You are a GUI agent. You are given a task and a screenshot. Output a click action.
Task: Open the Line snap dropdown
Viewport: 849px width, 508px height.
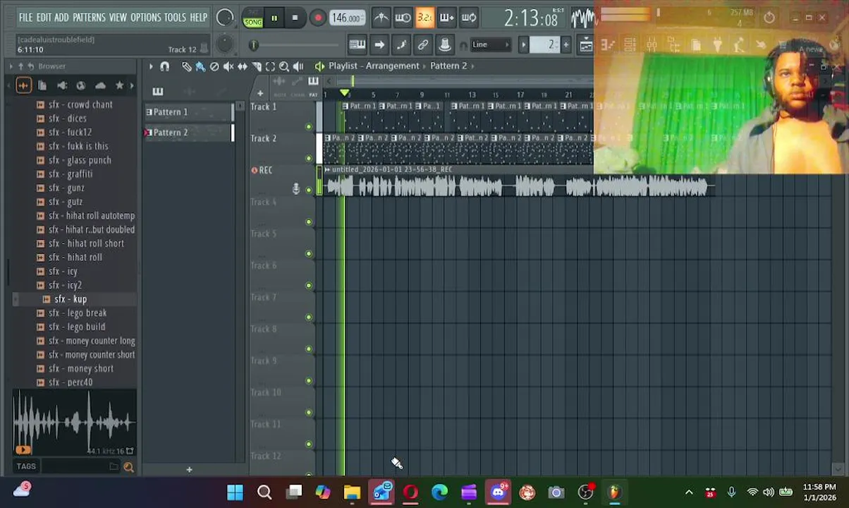pyautogui.click(x=490, y=45)
